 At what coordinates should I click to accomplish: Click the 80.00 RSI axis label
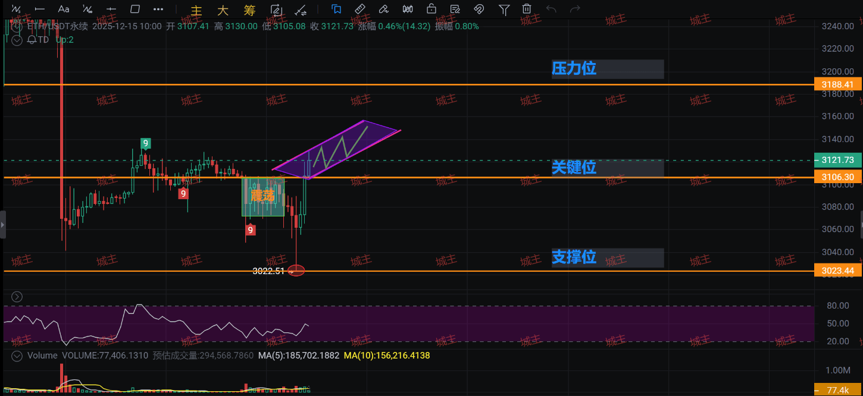[x=838, y=306]
